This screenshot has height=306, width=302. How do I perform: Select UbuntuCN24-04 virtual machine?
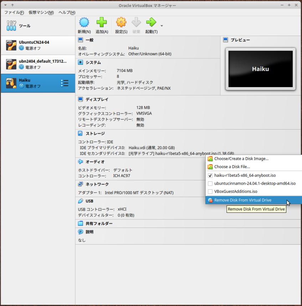tap(38, 45)
